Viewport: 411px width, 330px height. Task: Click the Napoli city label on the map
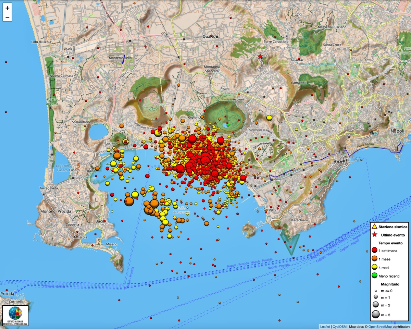tap(397, 131)
